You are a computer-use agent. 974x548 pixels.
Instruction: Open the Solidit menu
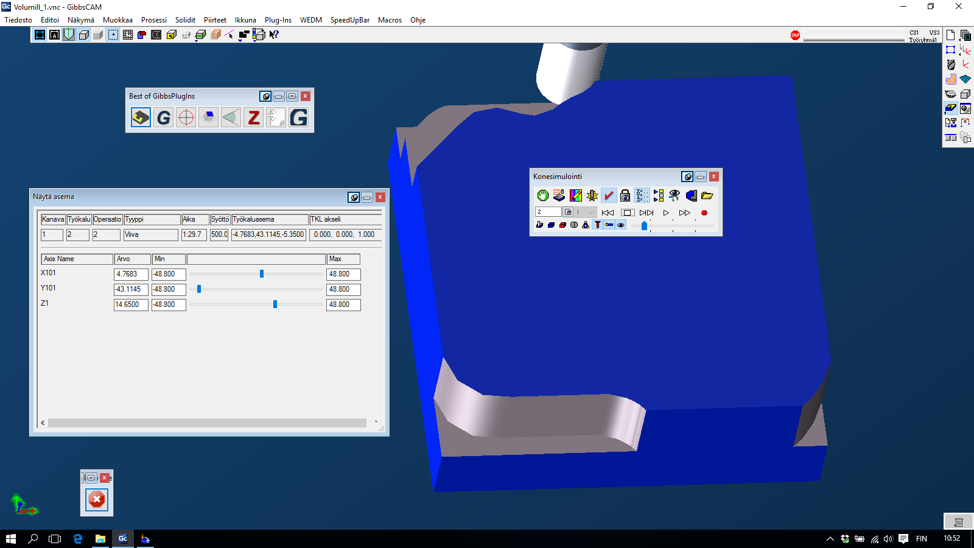point(185,20)
